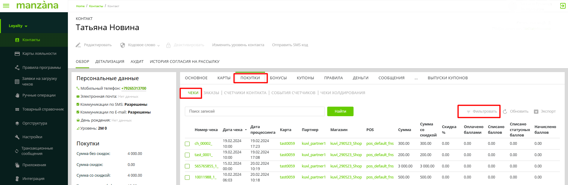
Task: Click the Экспорт export icon
Action: (x=536, y=111)
